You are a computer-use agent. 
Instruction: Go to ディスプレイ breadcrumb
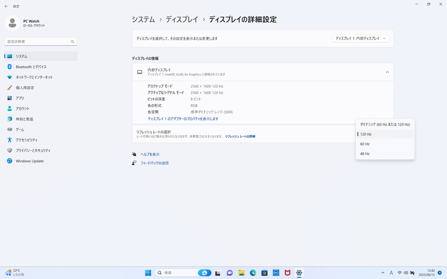coord(182,20)
